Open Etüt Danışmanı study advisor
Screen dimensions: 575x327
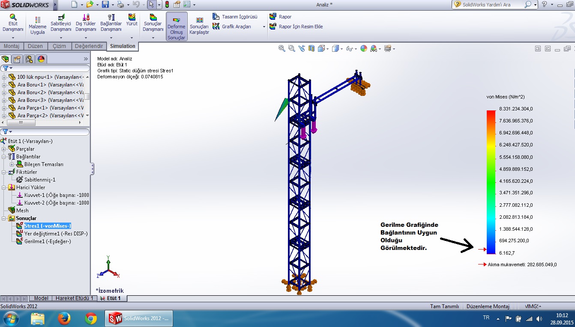point(13,23)
